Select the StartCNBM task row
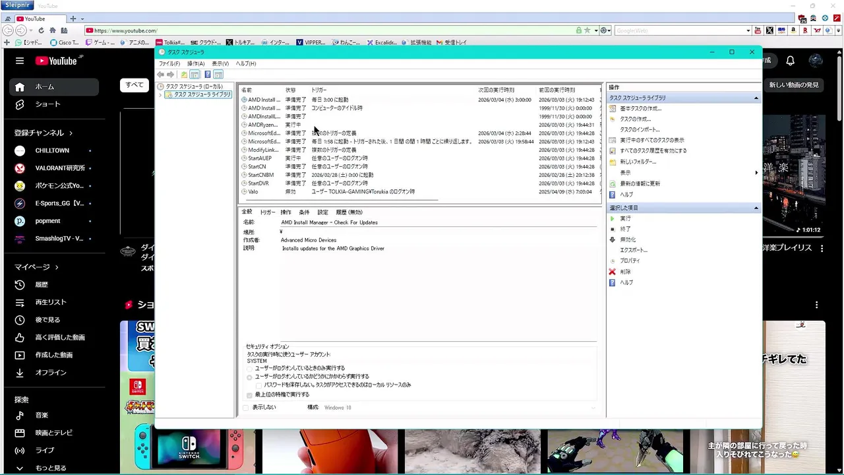The height and width of the screenshot is (475, 844). coord(421,175)
